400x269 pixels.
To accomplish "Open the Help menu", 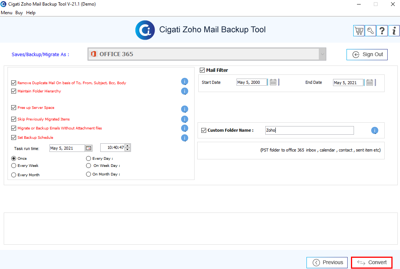I will click(x=31, y=13).
